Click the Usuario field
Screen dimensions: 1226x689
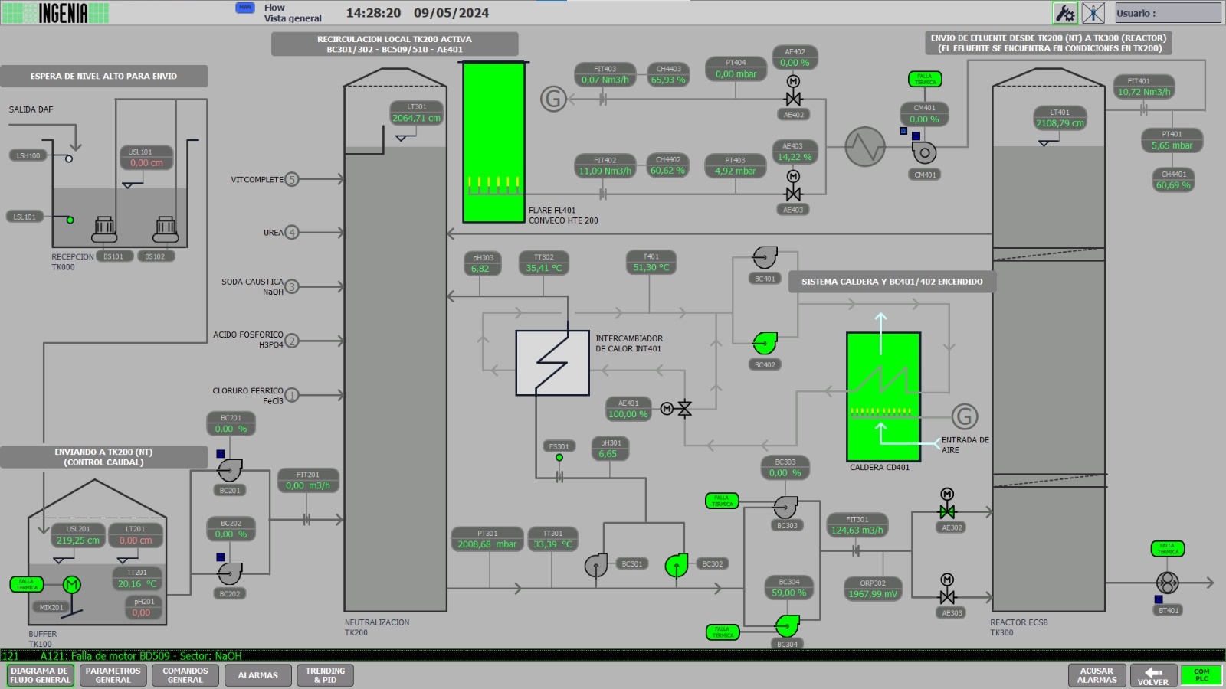tap(1168, 13)
